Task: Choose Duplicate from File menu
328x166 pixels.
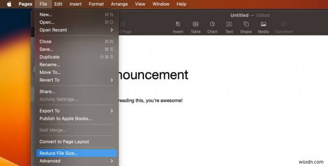Action: click(x=76, y=57)
